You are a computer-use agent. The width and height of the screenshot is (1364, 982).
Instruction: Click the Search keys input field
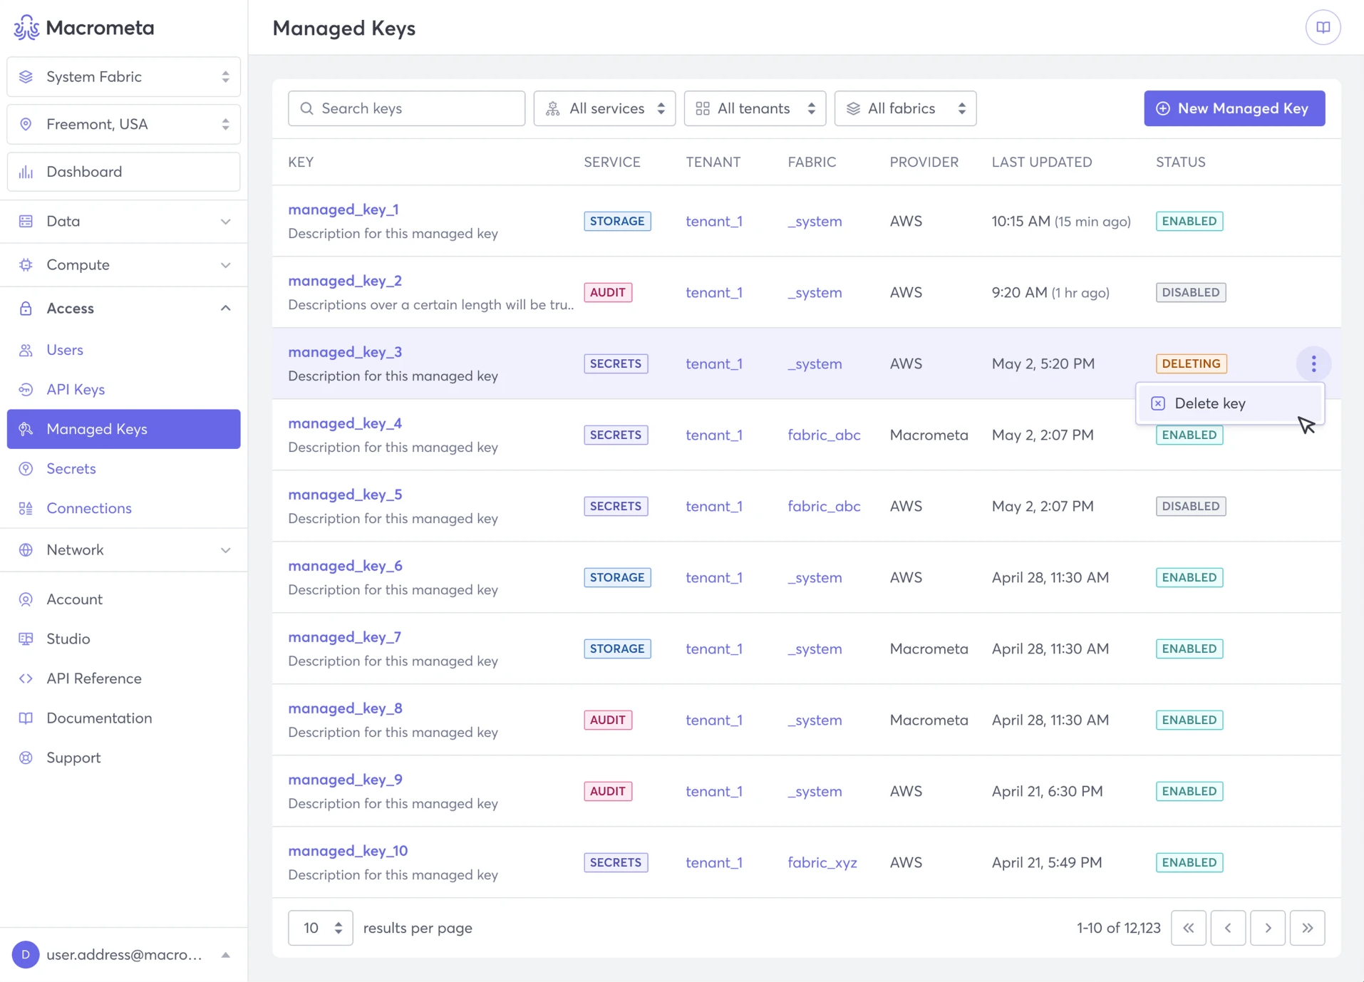(x=406, y=108)
